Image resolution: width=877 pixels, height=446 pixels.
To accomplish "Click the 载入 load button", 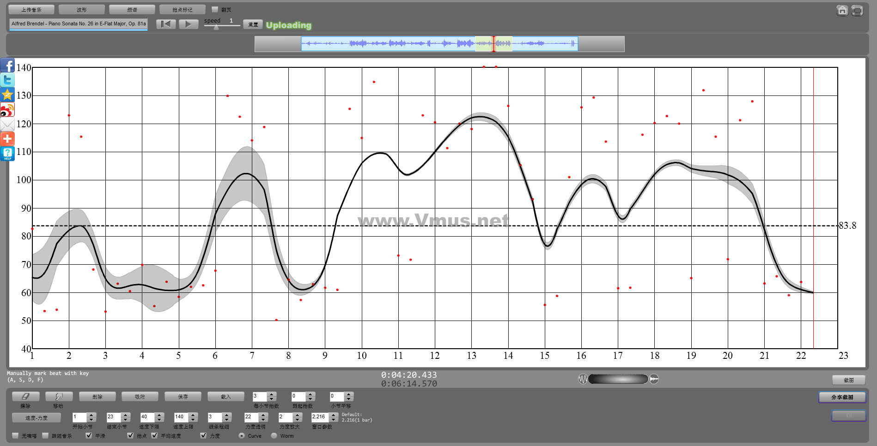I will (x=225, y=396).
